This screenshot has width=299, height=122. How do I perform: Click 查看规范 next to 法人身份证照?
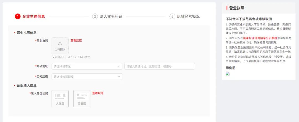(98, 93)
